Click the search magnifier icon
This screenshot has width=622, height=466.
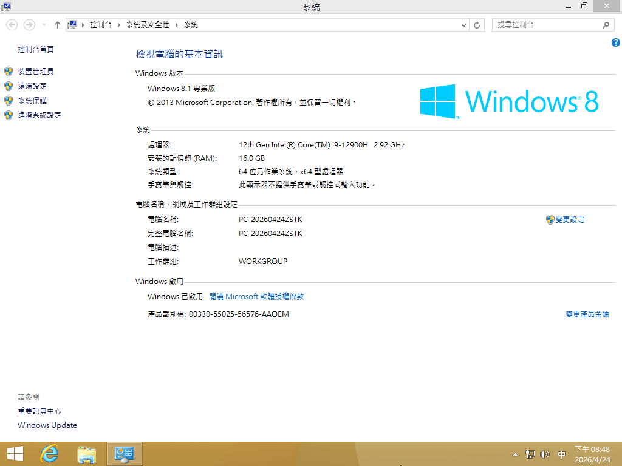pyautogui.click(x=606, y=25)
